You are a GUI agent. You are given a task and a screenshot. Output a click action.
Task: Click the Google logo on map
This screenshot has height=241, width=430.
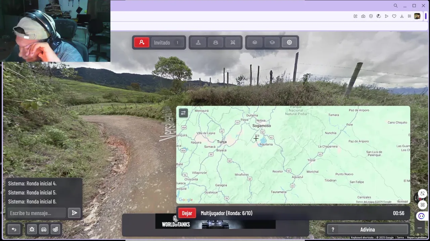point(186,200)
